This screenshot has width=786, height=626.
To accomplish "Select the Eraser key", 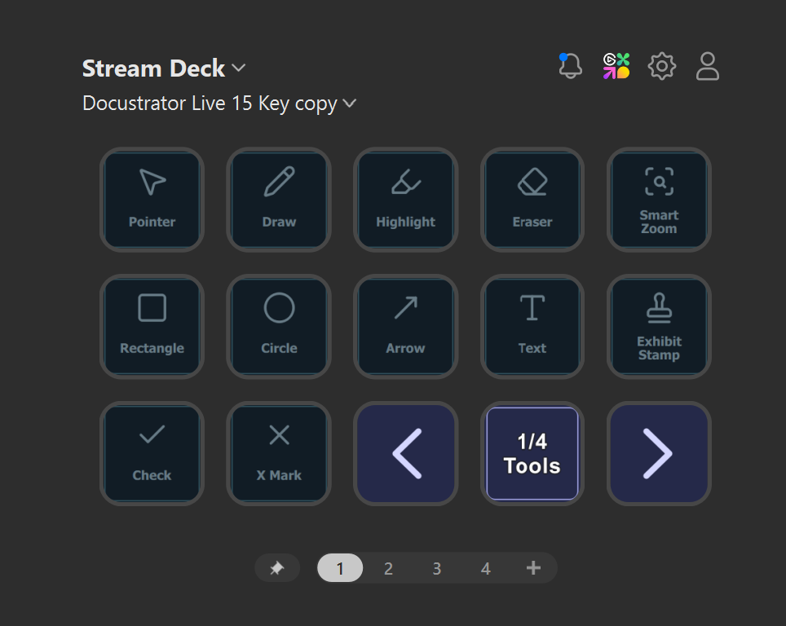I will (x=532, y=200).
